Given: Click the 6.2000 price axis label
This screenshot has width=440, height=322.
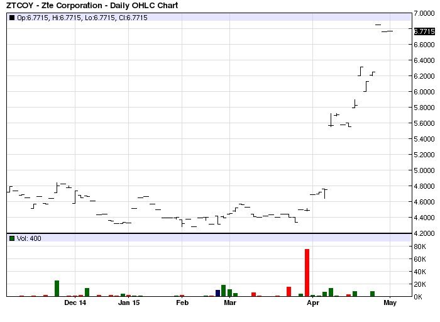Looking at the screenshot, I should point(424,76).
